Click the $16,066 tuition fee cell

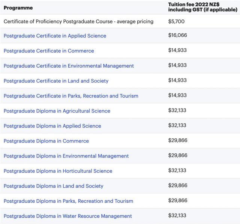(x=177, y=36)
